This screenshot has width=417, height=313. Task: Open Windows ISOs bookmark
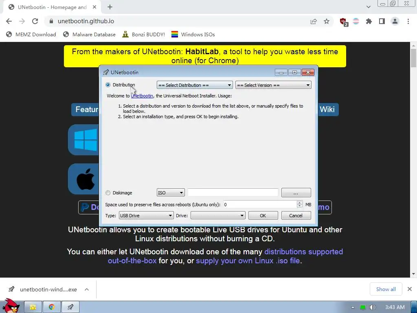point(193,34)
